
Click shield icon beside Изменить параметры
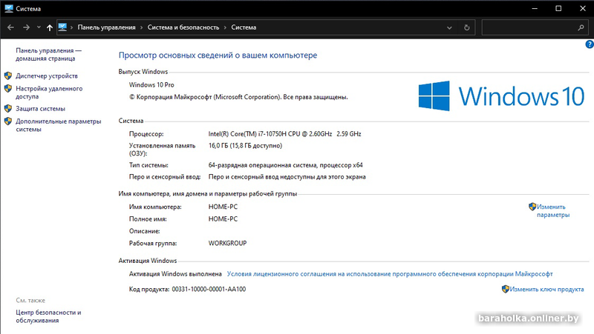click(x=532, y=207)
